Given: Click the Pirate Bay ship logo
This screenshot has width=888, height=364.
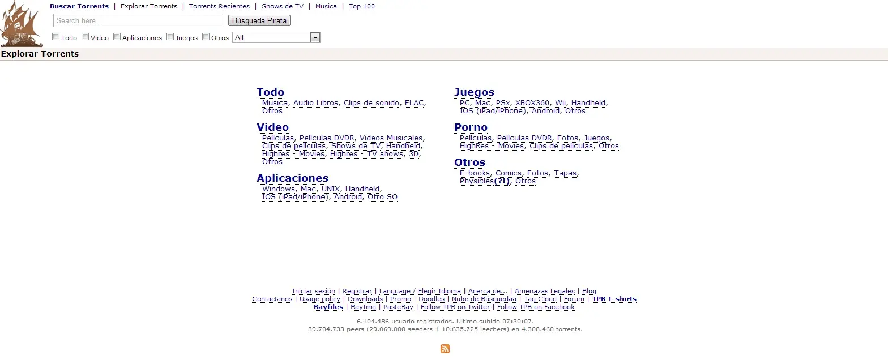Looking at the screenshot, I should tap(22, 23).
